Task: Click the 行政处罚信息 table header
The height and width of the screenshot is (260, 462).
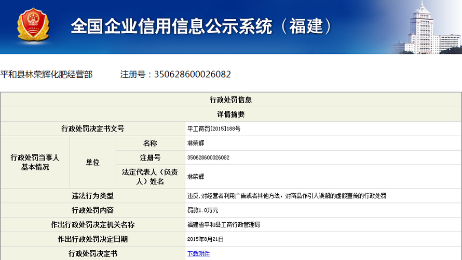Action: (x=231, y=100)
